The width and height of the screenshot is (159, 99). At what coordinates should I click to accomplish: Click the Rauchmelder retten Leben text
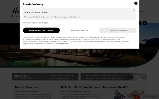pos(26,91)
